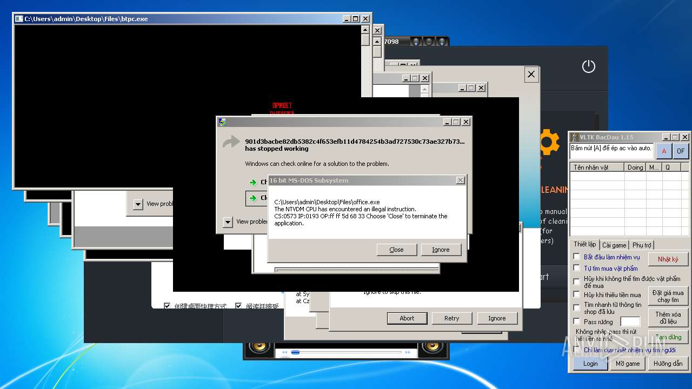
Task: Close the 16 bit MS-DOS Subsystem dialog via X
Action: pyautogui.click(x=460, y=180)
